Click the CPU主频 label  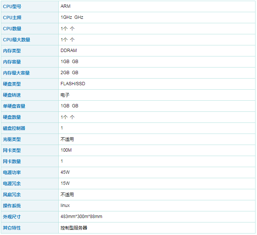[x=12, y=17]
